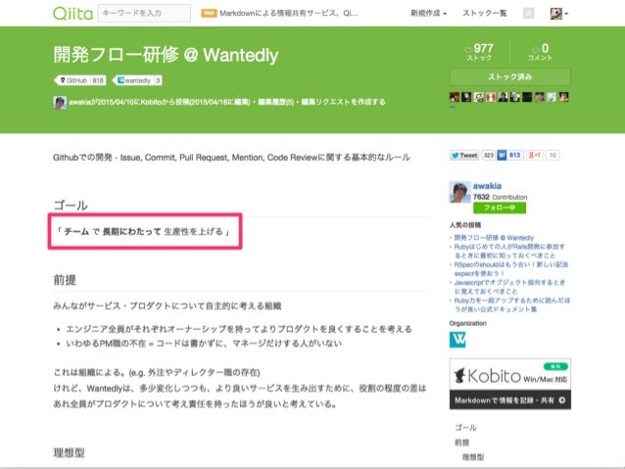Click the tweet count 323
The image size is (625, 469).
tap(488, 156)
